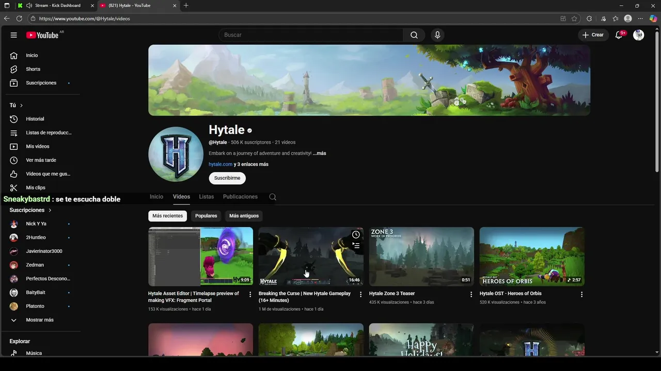Switch to channel Inicio tab
The height and width of the screenshot is (371, 661).
tap(156, 197)
